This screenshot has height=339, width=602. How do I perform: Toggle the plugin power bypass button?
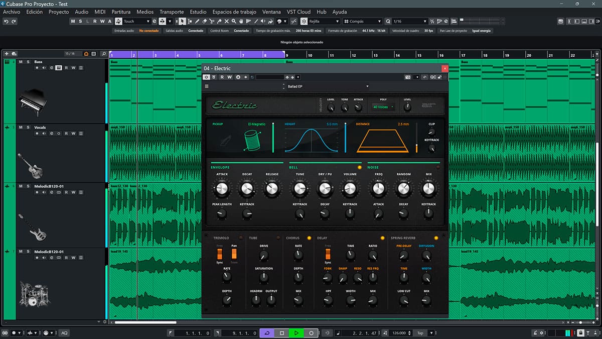(x=207, y=77)
